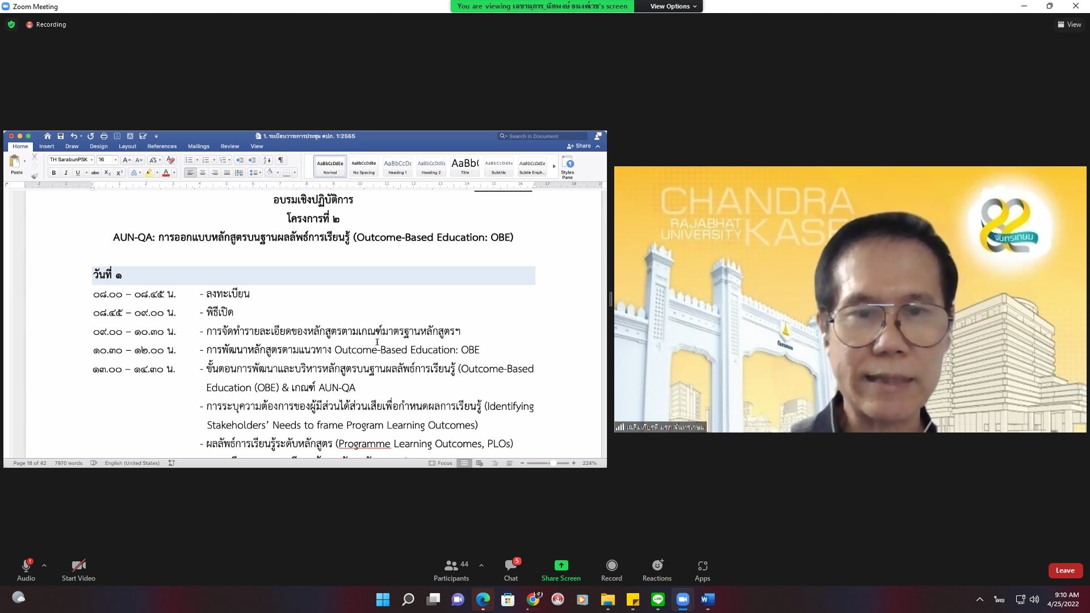Expand audio settings arrow
Viewport: 1090px width, 613px height.
click(x=44, y=565)
